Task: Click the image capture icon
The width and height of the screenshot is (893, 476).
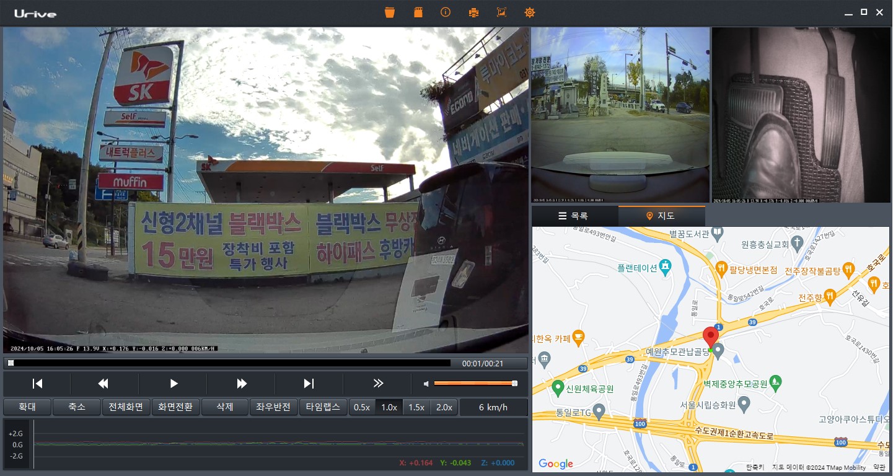Action: (x=501, y=12)
